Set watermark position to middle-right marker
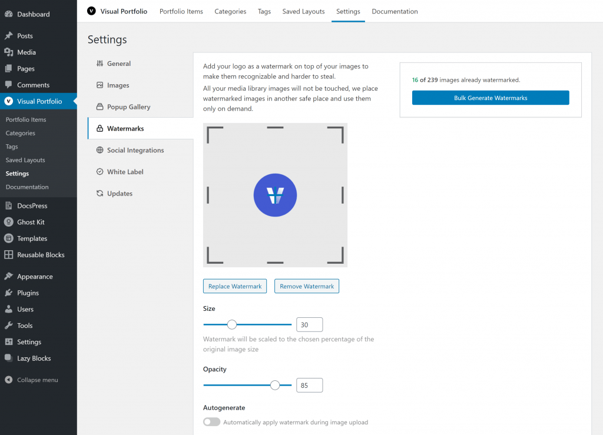The height and width of the screenshot is (435, 603). (x=342, y=195)
